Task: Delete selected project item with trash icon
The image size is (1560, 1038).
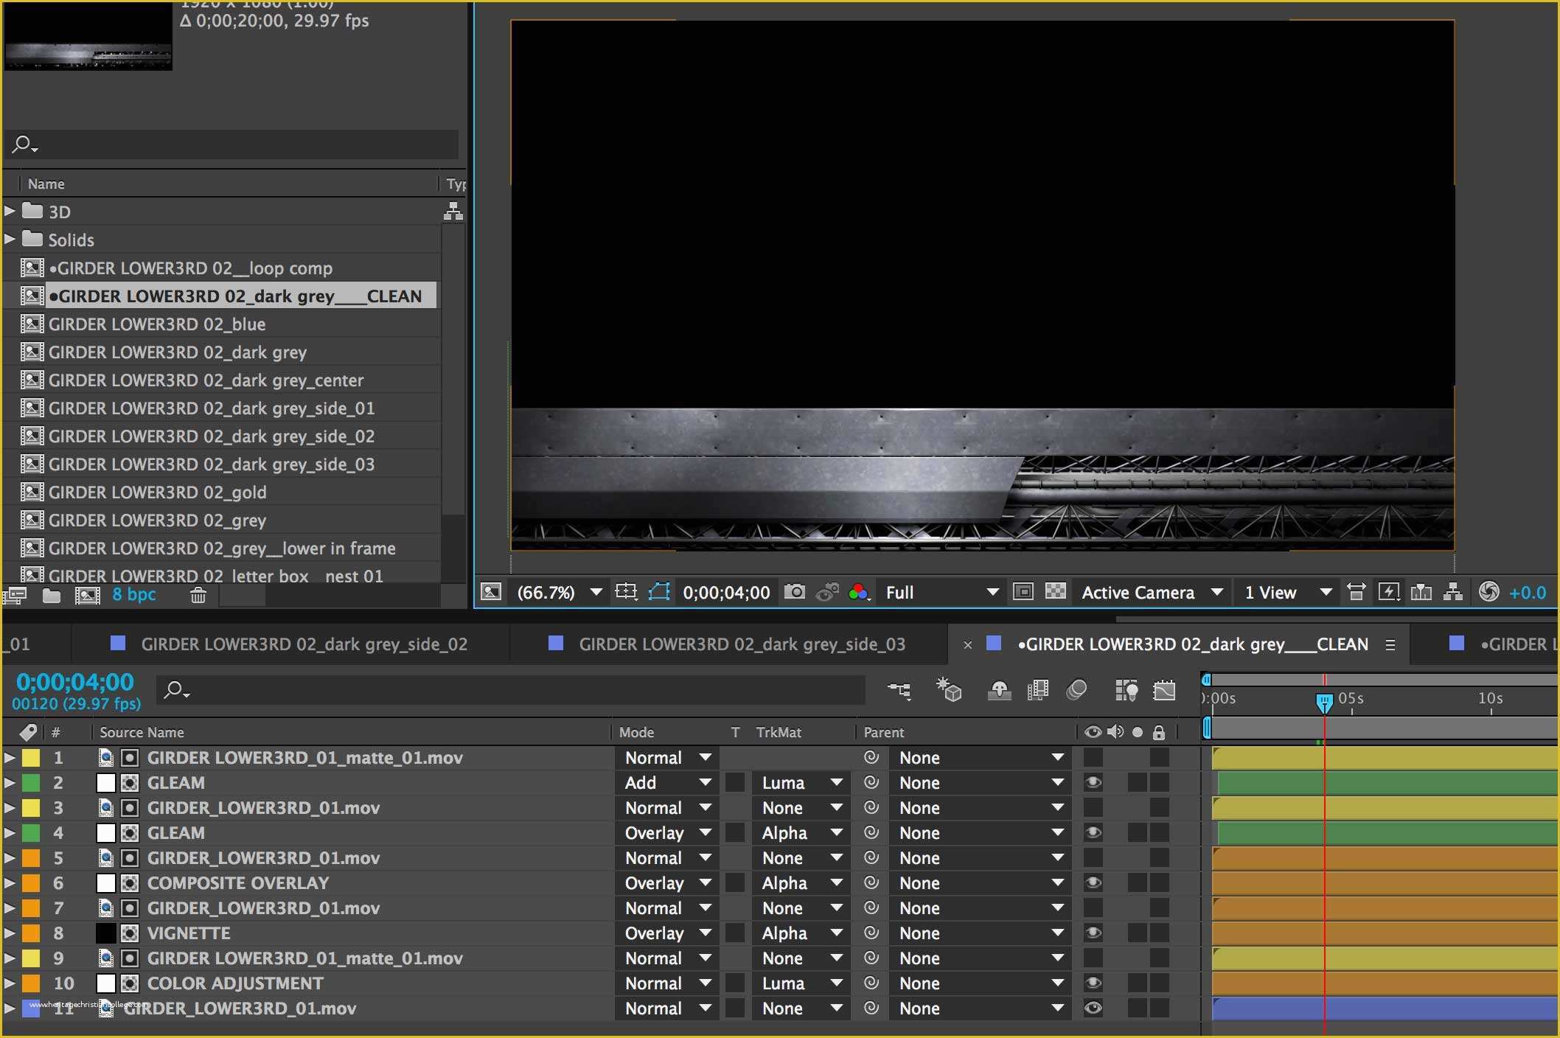Action: [198, 595]
